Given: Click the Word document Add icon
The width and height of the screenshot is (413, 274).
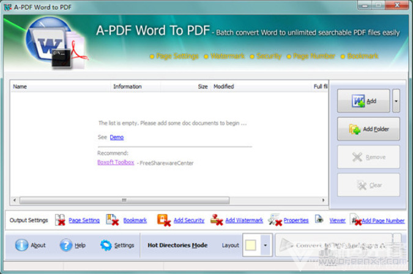Looking at the screenshot, I should (358, 101).
